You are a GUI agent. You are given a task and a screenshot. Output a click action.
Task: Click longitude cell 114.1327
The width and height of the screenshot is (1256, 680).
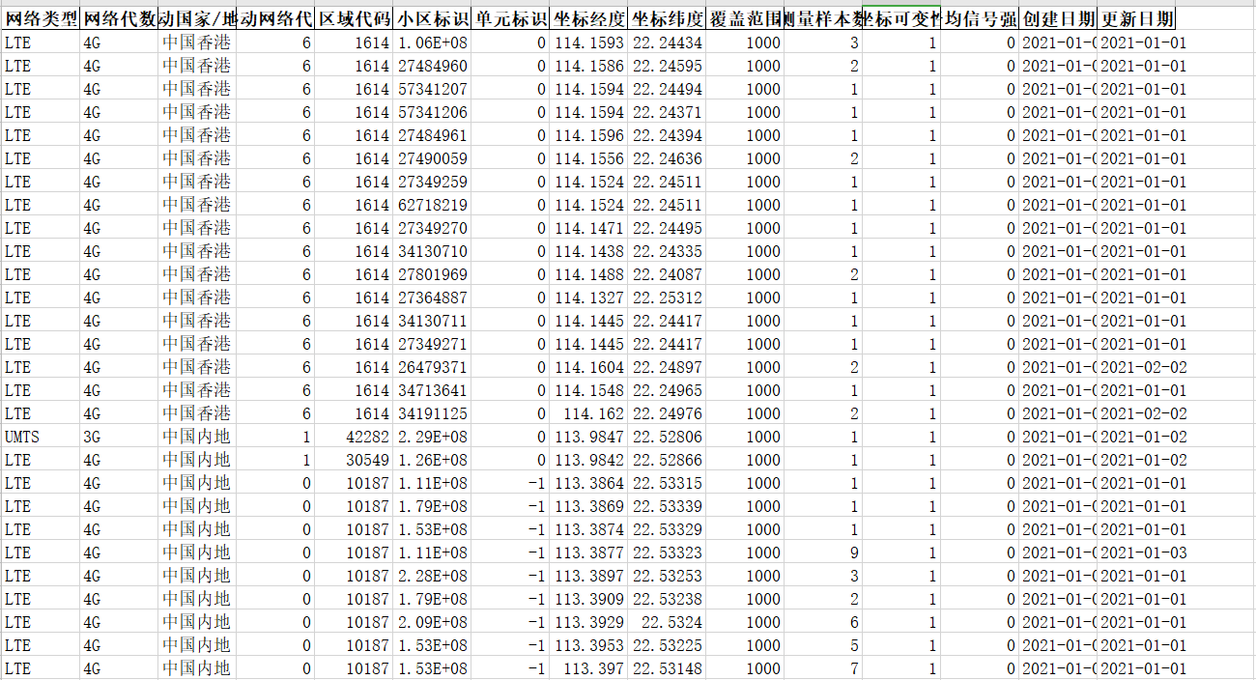[588, 297]
